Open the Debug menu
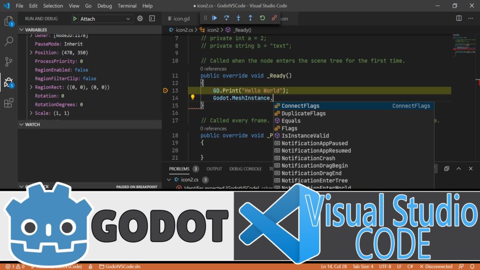Screen dimensions: 480x270 point(105,6)
